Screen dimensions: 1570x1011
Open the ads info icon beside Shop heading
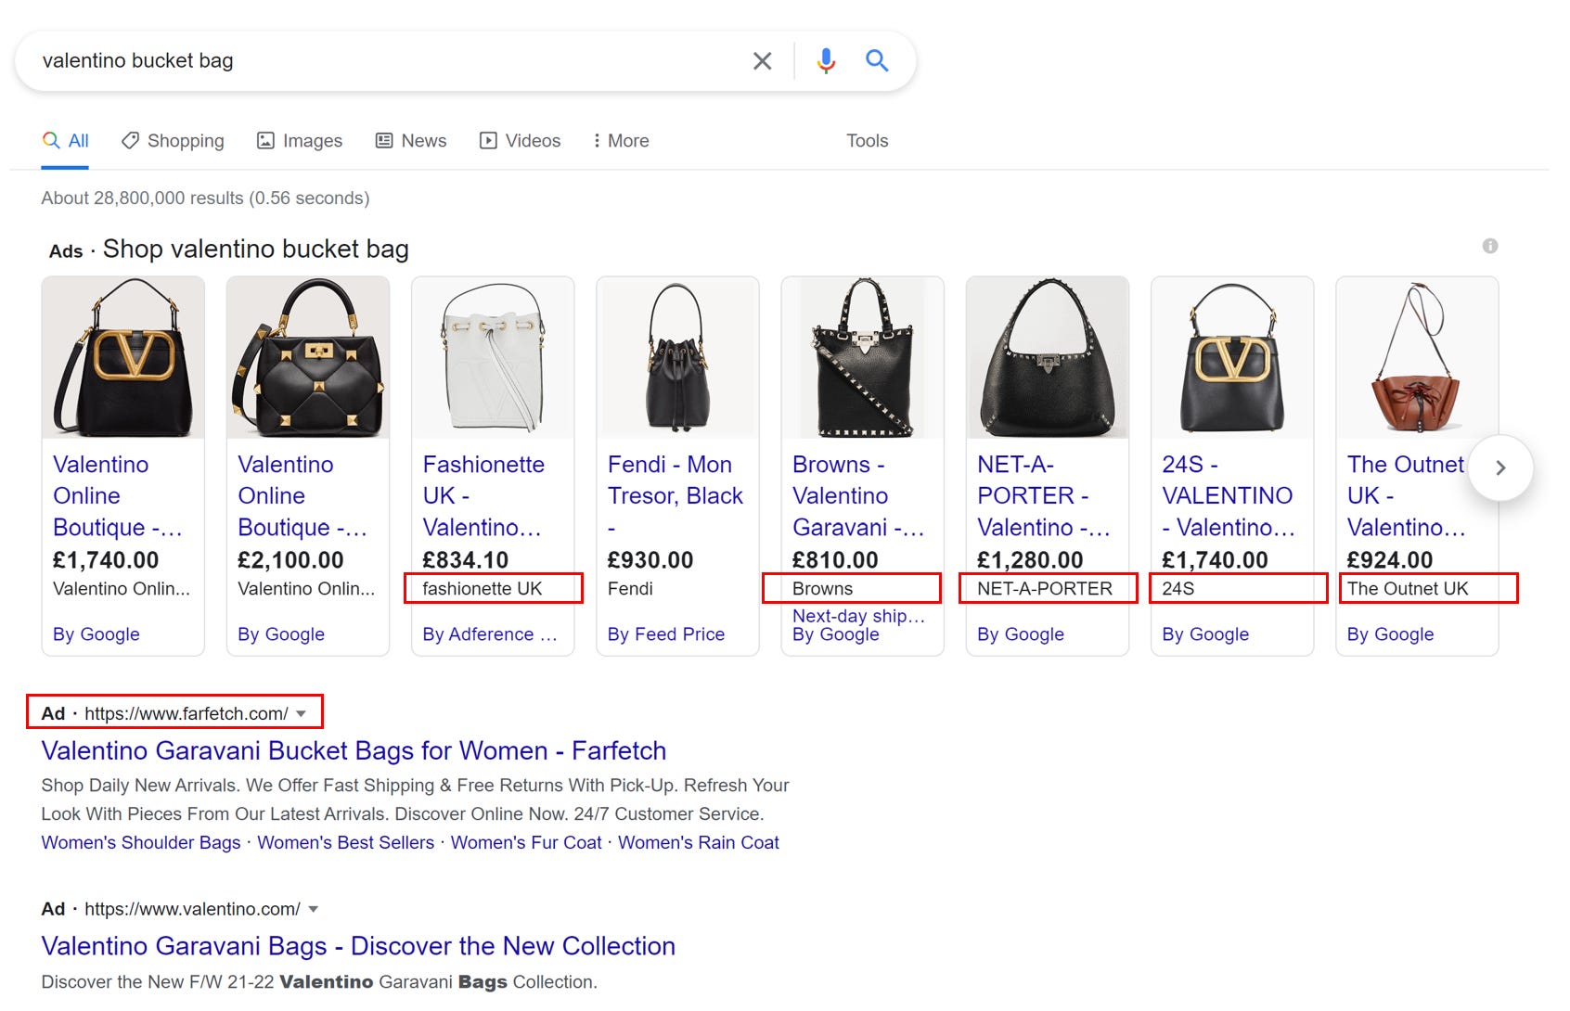(1490, 246)
